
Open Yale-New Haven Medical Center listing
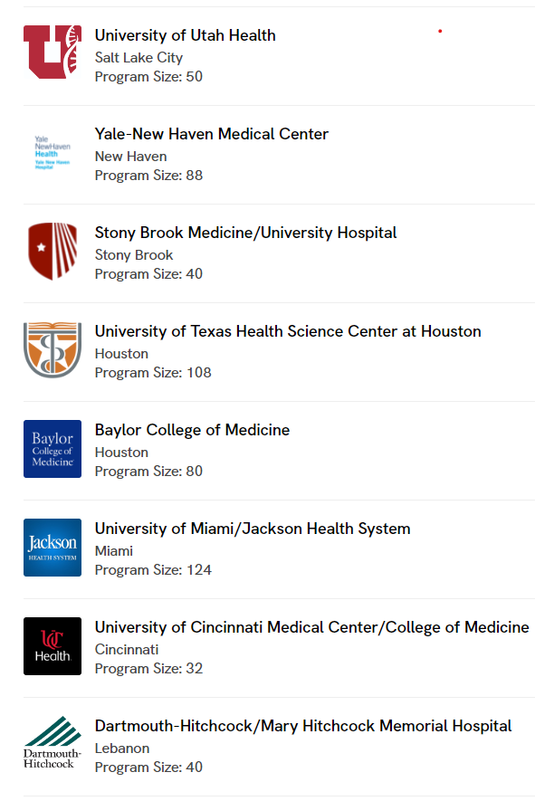coord(212,134)
